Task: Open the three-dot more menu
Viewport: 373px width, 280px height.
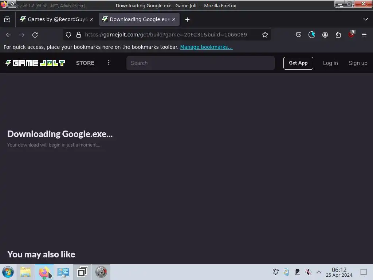Action: pos(109,63)
